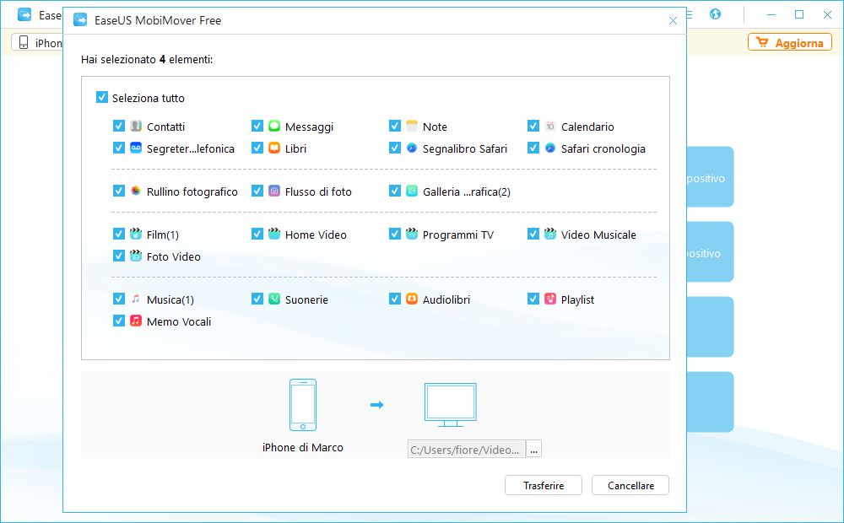Click the Audiolibri icon
844x523 pixels.
tap(412, 299)
